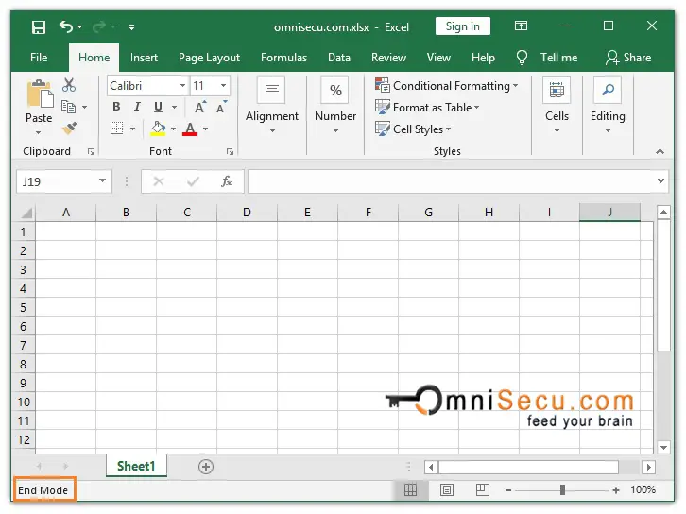Open Customize Quick Access Toolbar arrow
The width and height of the screenshot is (686, 514).
(x=131, y=27)
